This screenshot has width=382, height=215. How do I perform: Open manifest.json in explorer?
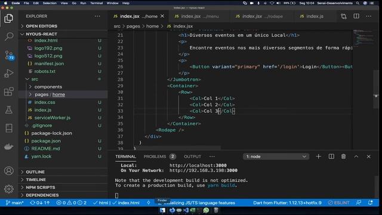pyautogui.click(x=49, y=64)
